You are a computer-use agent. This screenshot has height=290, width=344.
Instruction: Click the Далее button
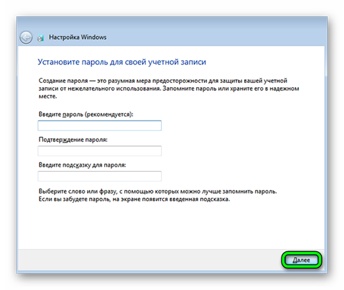coord(301,259)
